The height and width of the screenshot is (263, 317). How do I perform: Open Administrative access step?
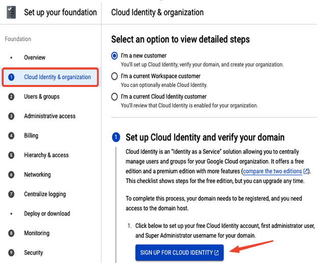[x=50, y=116]
